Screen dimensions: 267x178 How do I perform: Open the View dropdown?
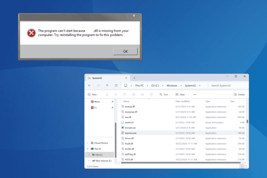tap(181, 95)
